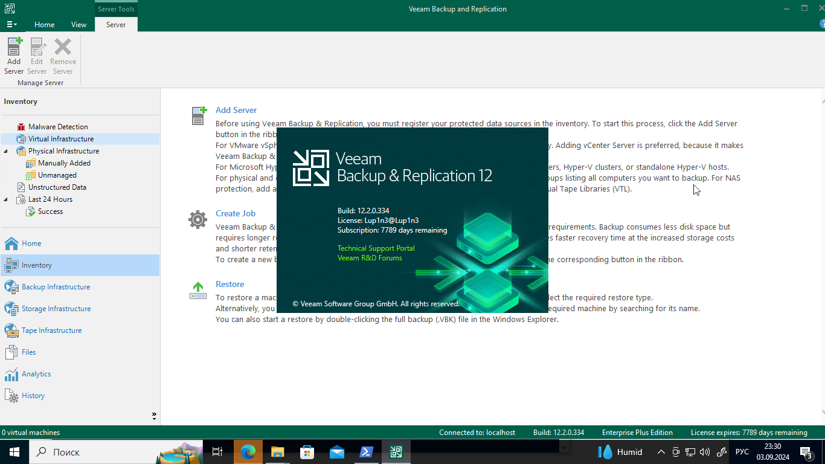
Task: Click the Add Server ribbon icon
Action: 14,56
